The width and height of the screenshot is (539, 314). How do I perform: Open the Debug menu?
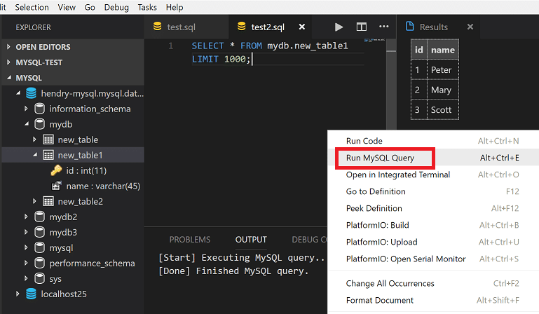[x=116, y=7]
